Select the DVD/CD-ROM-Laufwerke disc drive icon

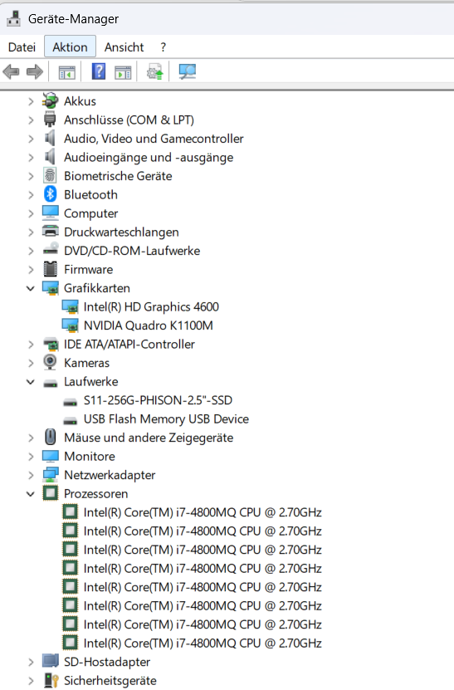[x=50, y=249]
